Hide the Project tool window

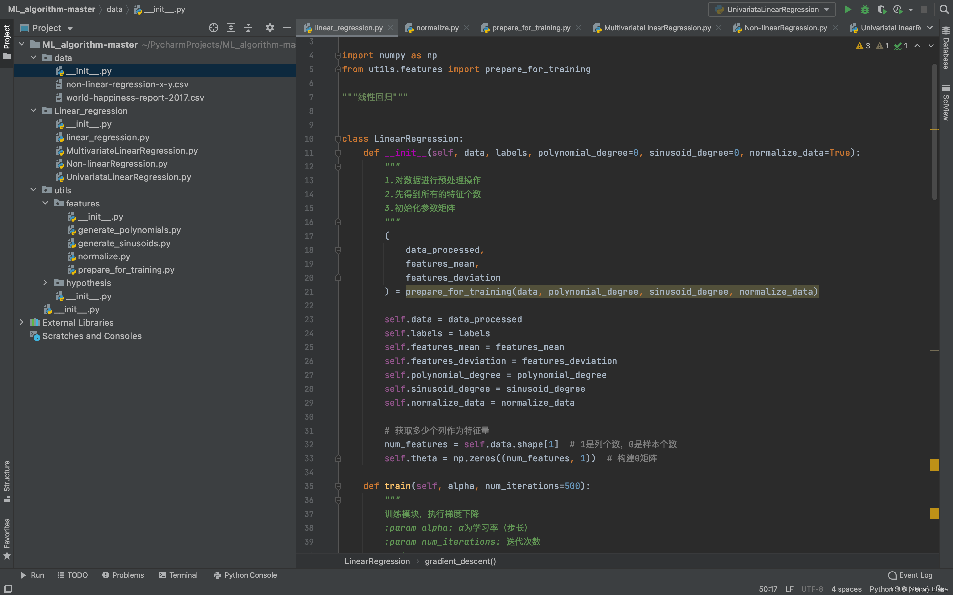click(287, 28)
